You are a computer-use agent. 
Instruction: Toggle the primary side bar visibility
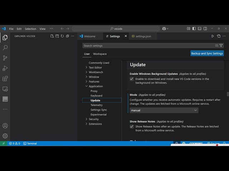click(x=194, y=28)
